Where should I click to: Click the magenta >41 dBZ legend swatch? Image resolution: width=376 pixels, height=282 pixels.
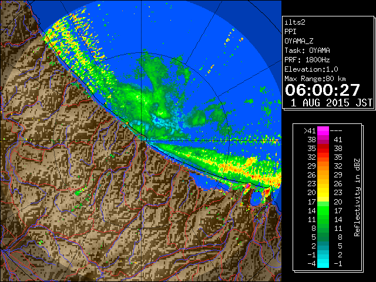(323, 130)
